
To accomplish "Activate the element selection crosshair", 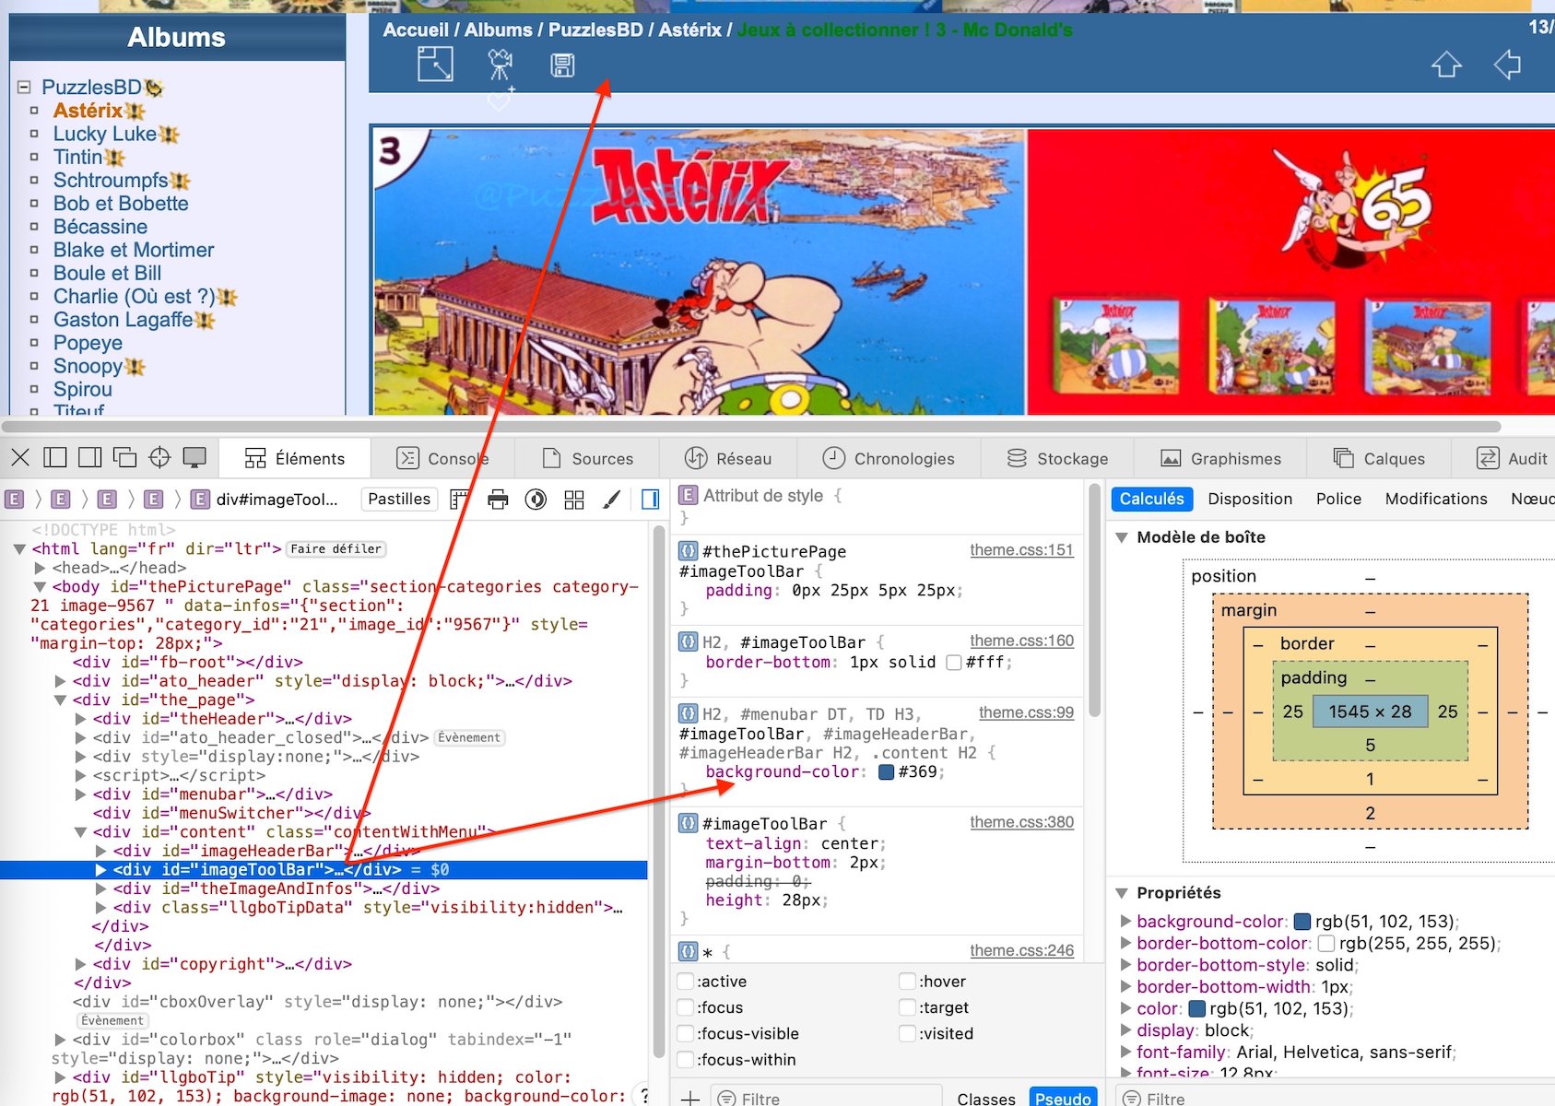I will pos(159,458).
